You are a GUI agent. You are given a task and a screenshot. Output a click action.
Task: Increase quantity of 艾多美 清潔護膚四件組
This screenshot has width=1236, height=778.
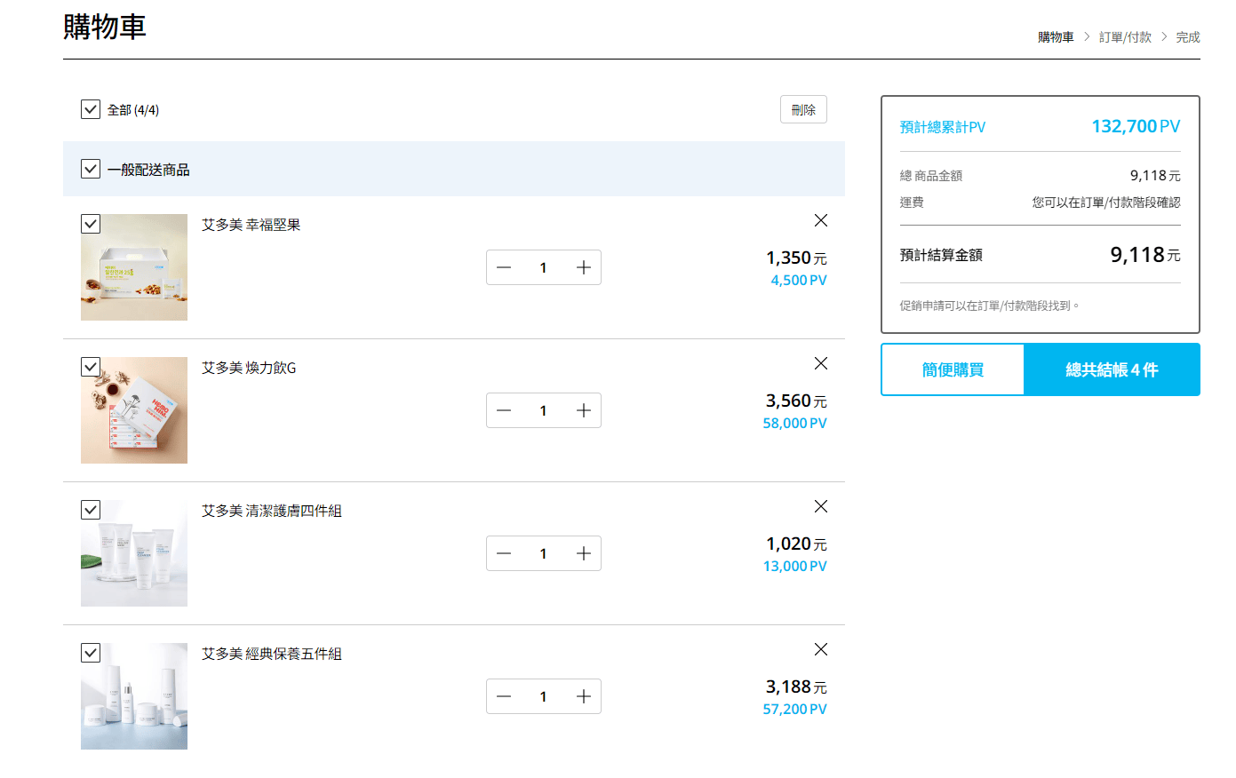(x=584, y=553)
